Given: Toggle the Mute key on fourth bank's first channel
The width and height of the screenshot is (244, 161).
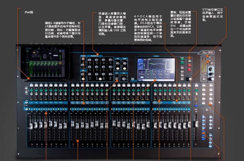Looking at the screenshot, I should click(x=155, y=85).
